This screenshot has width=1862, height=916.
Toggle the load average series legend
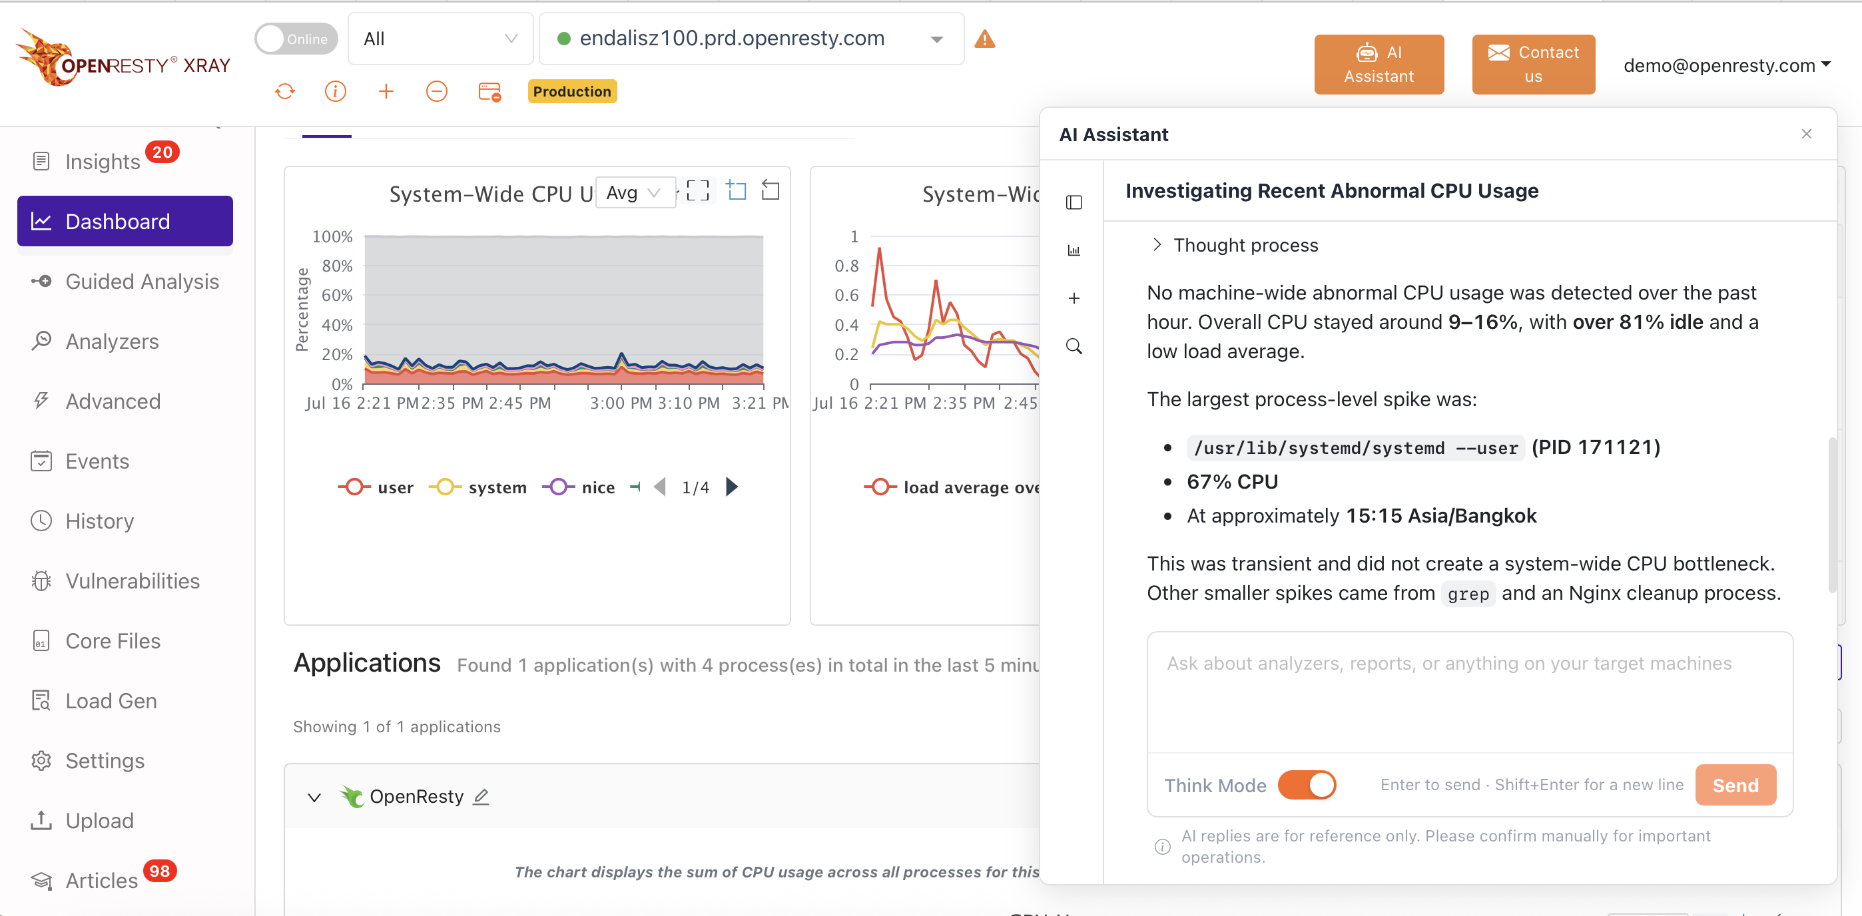[952, 487]
